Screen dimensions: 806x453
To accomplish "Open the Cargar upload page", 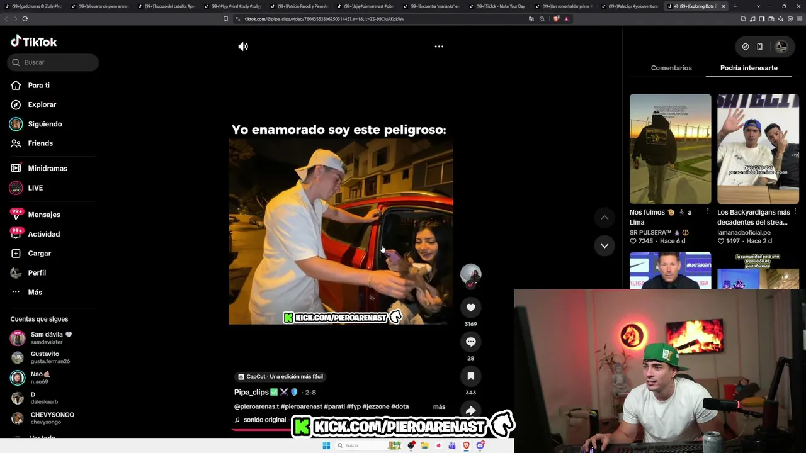I will tap(39, 254).
